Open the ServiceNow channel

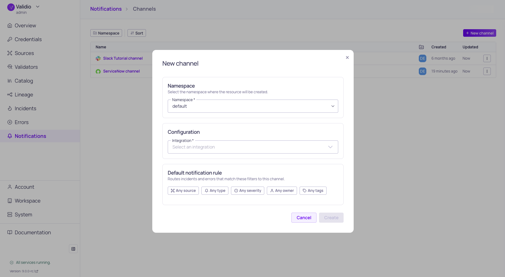121,71
